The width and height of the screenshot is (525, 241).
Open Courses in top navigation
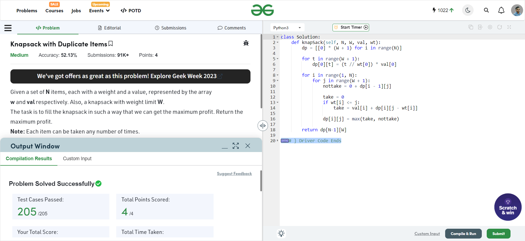point(54,11)
